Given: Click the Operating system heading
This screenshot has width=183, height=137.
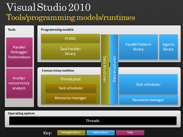Looking at the screenshot, I should click(x=21, y=113).
